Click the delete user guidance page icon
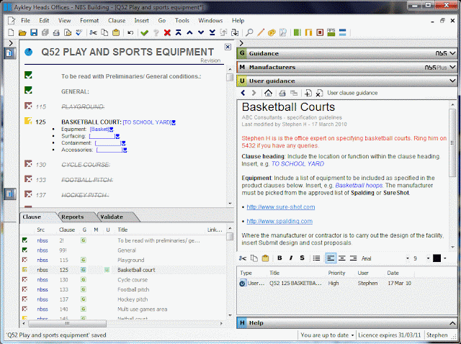461x344 pixels. point(319,93)
